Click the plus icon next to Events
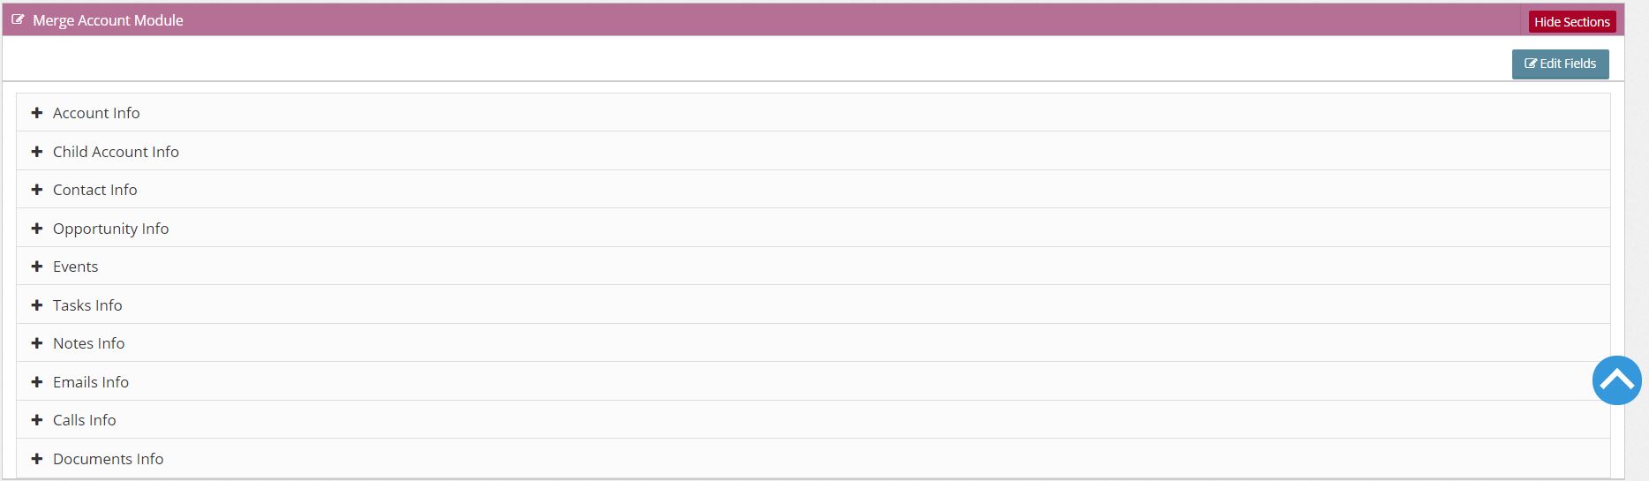 click(37, 267)
